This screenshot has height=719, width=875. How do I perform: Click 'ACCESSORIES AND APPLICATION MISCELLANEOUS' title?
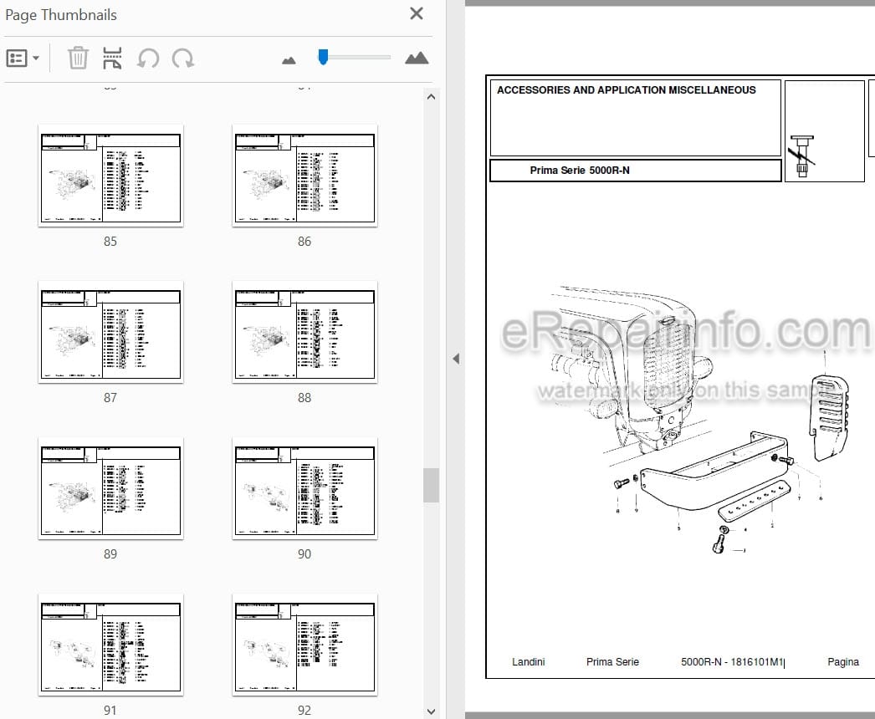626,89
